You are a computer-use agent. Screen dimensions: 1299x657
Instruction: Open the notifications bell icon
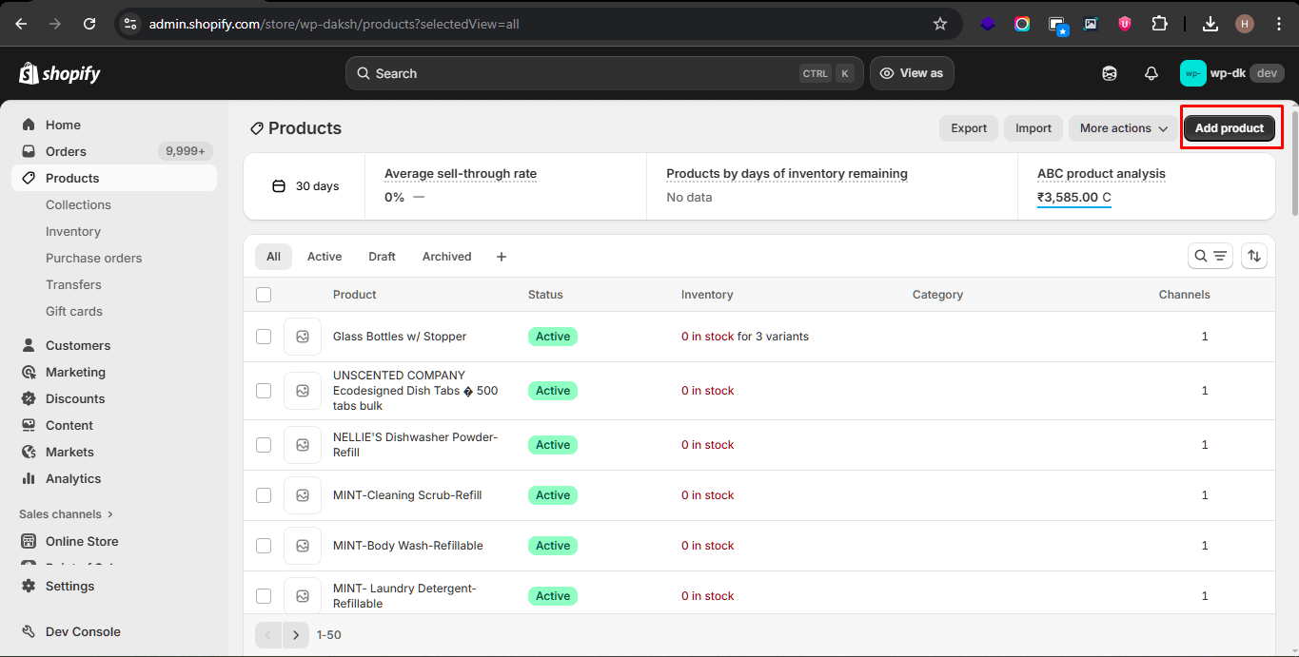click(x=1151, y=73)
